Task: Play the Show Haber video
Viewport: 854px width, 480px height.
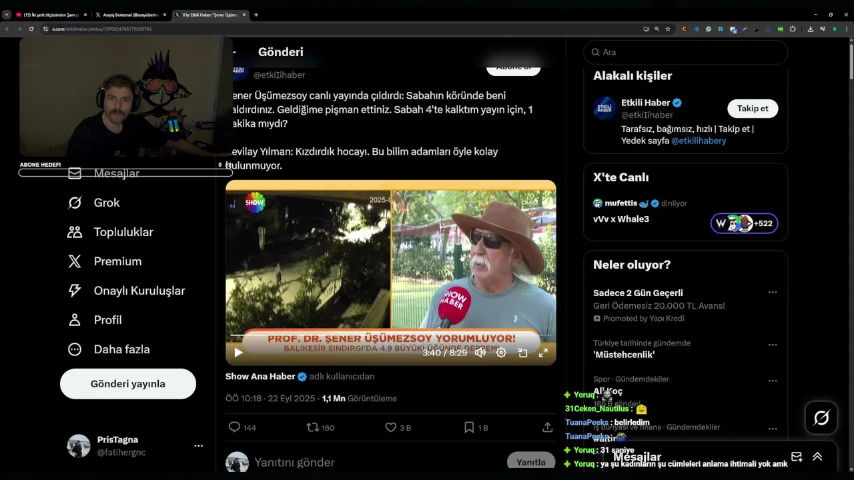Action: (238, 353)
